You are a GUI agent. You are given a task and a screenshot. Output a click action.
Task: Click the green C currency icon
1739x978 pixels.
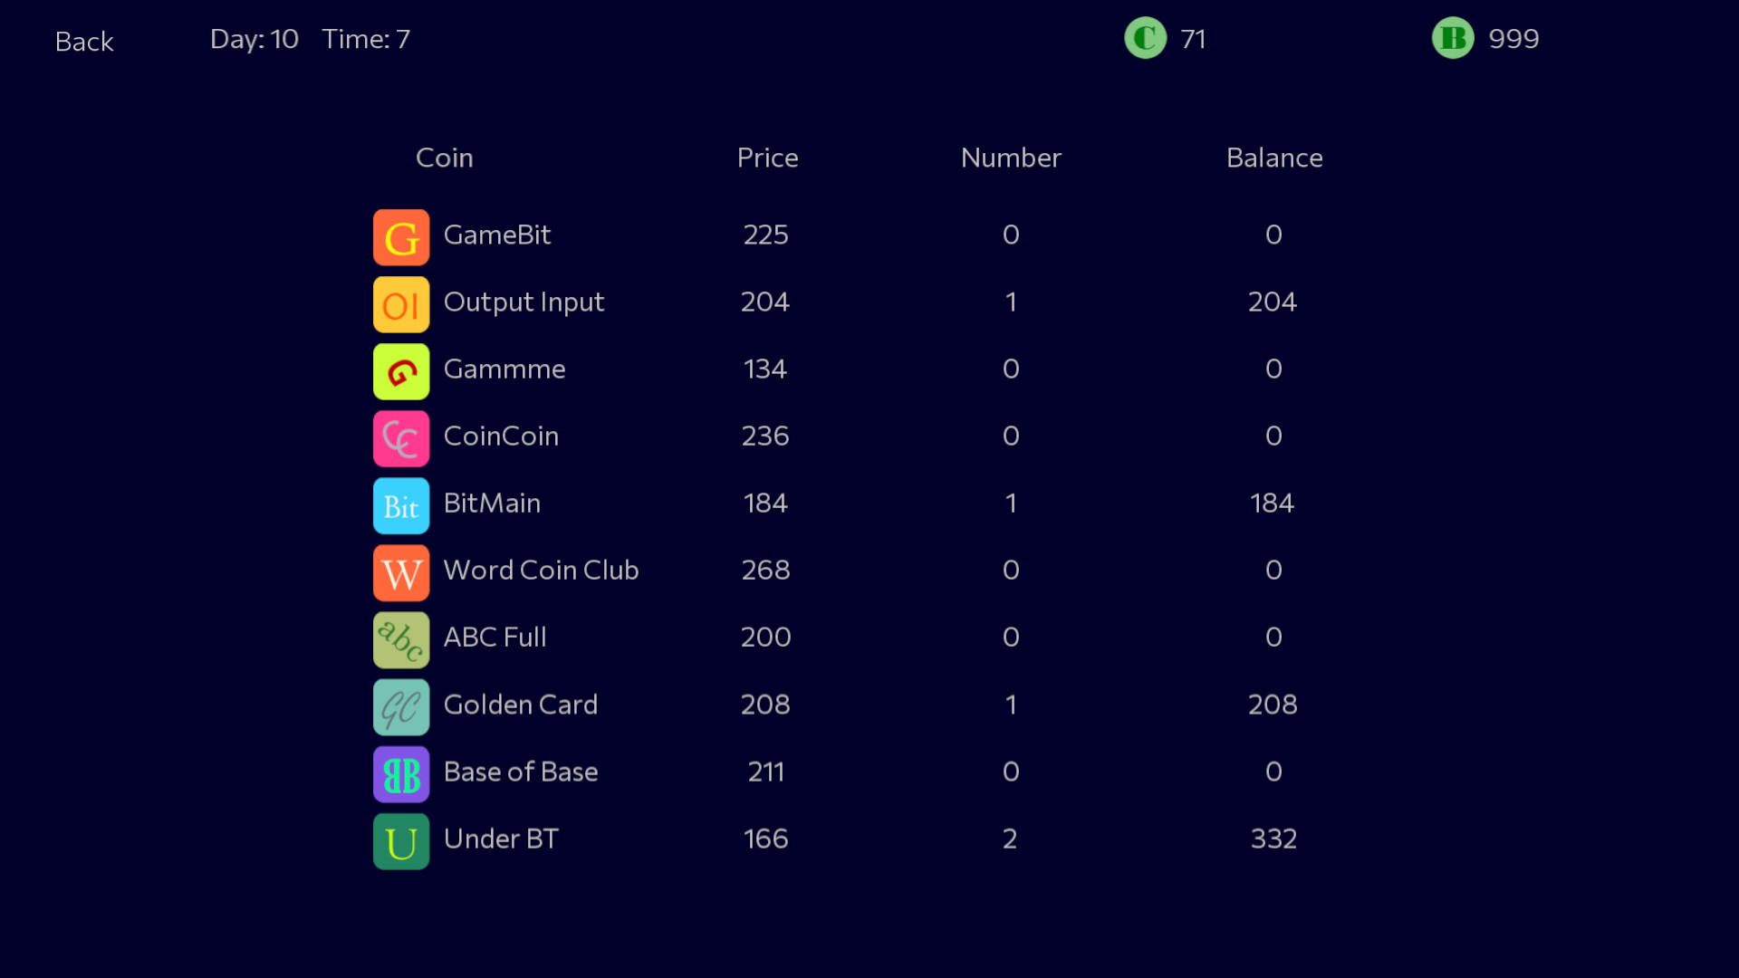pyautogui.click(x=1144, y=38)
